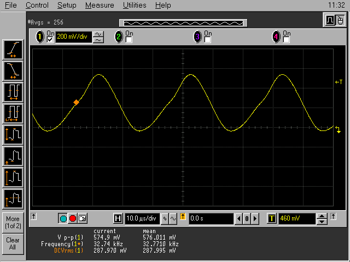Viewport: 350px width, 262px height.
Task: Click the 200 mV/div scale field
Action: pyautogui.click(x=74, y=37)
